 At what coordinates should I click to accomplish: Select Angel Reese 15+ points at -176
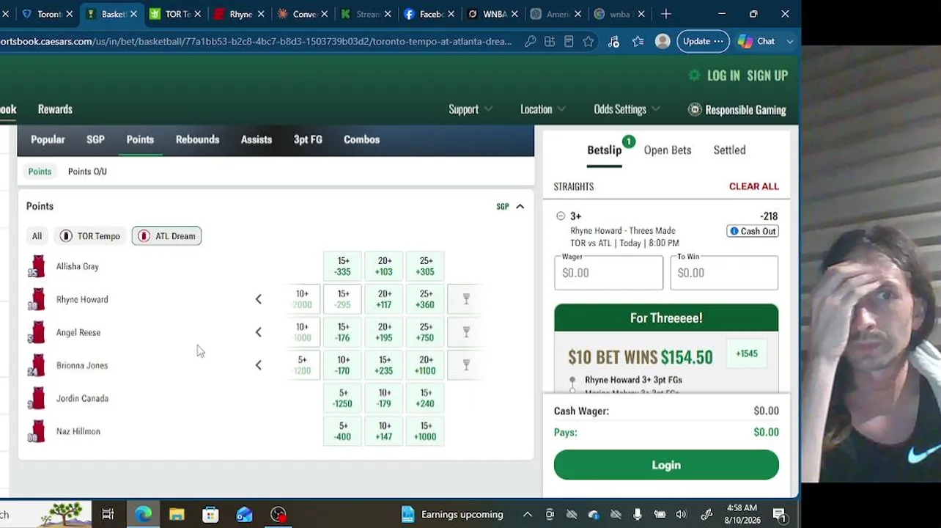pyautogui.click(x=343, y=332)
